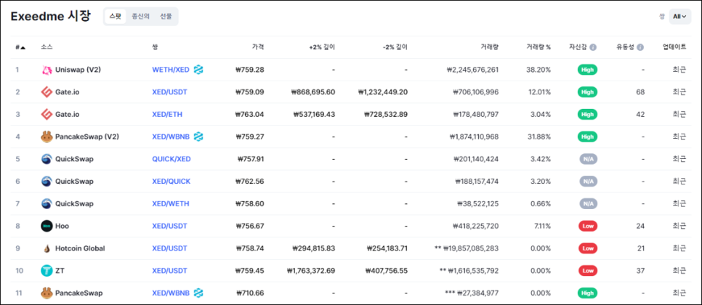The image size is (702, 305).
Task: Click the PancakeSwap (V2) bunny icon
Action: (x=47, y=137)
